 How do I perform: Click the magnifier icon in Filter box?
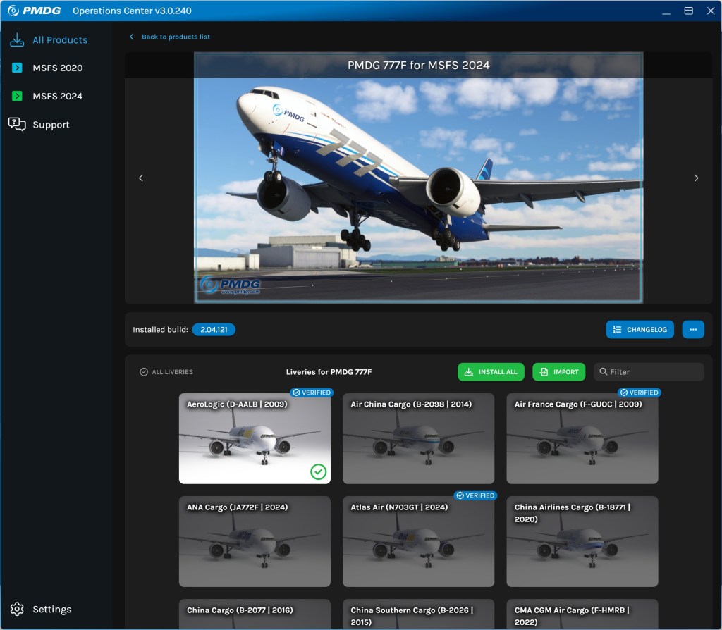(x=603, y=372)
